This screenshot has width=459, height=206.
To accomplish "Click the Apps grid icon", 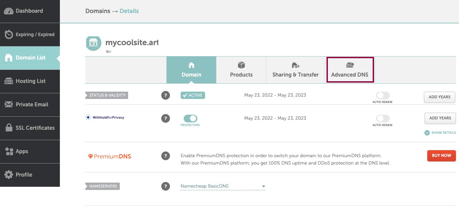I will tap(9, 151).
